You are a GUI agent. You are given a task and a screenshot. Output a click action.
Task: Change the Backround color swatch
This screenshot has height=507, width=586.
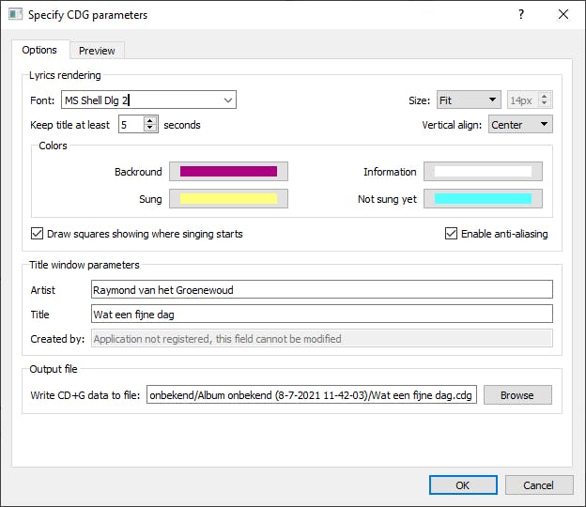pyautogui.click(x=228, y=172)
